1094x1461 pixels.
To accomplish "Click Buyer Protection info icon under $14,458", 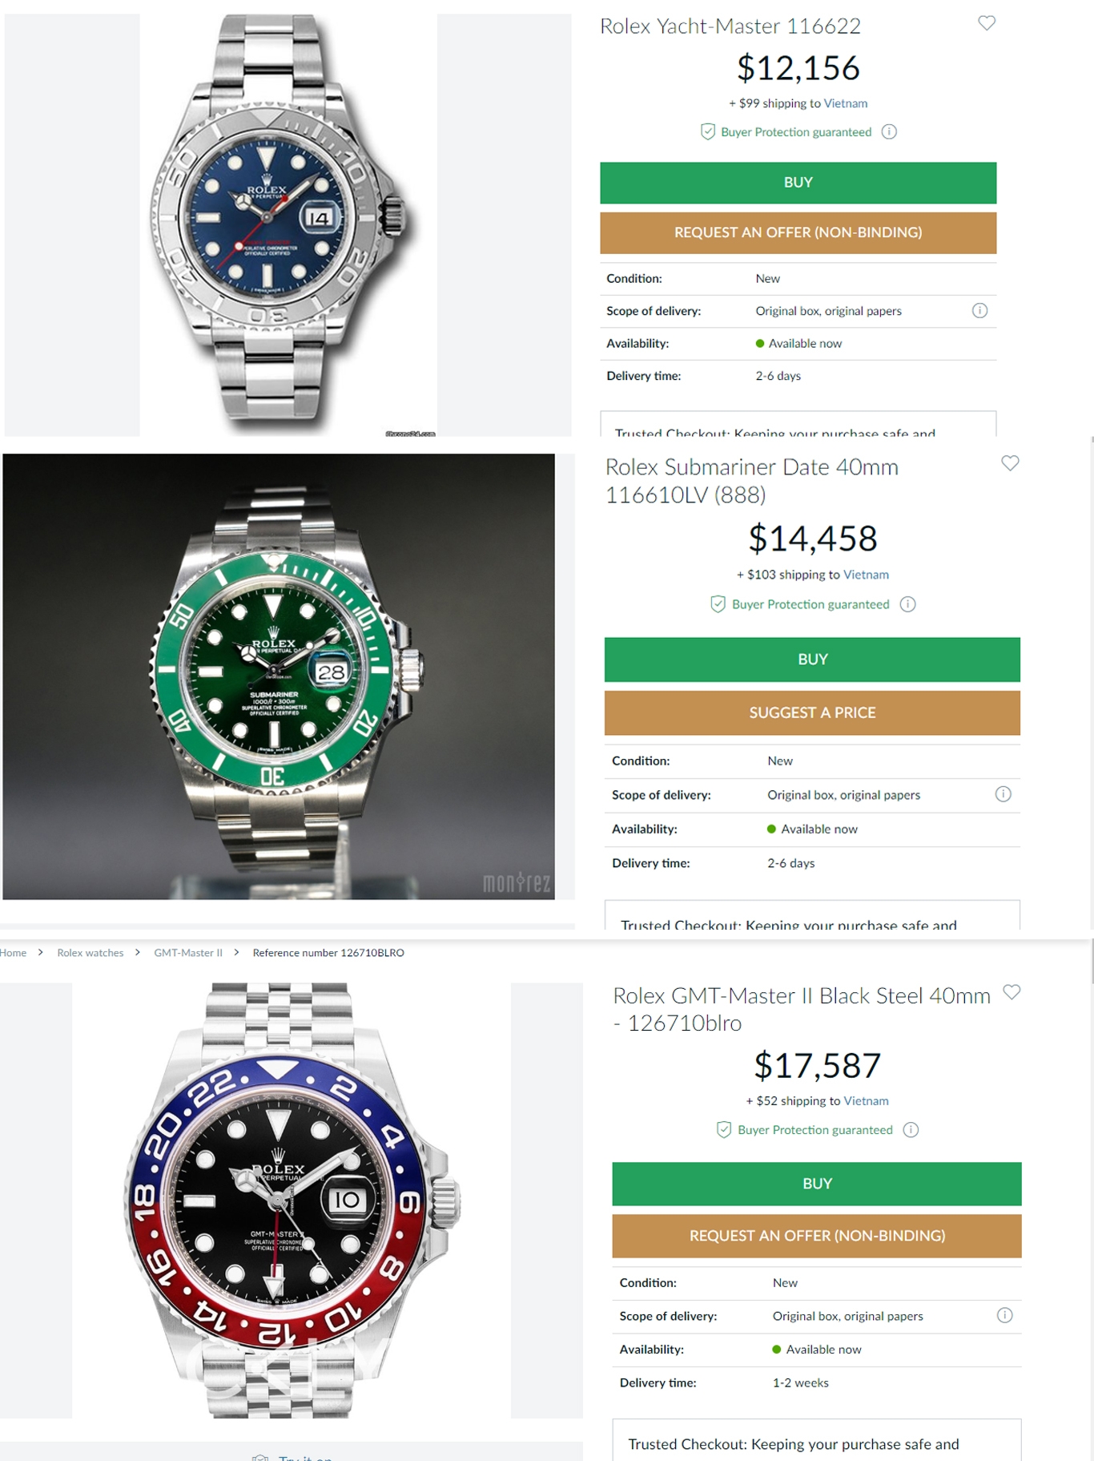I will coord(907,604).
